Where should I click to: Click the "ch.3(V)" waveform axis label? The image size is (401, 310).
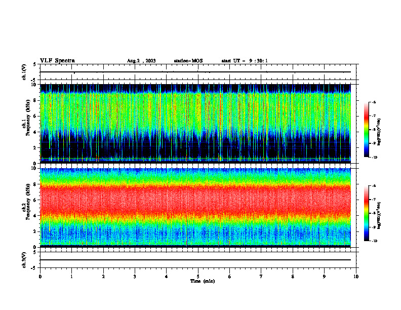[x=24, y=260]
